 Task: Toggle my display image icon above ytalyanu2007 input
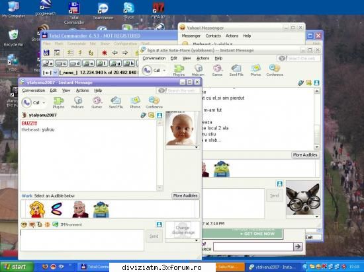coord(159,224)
